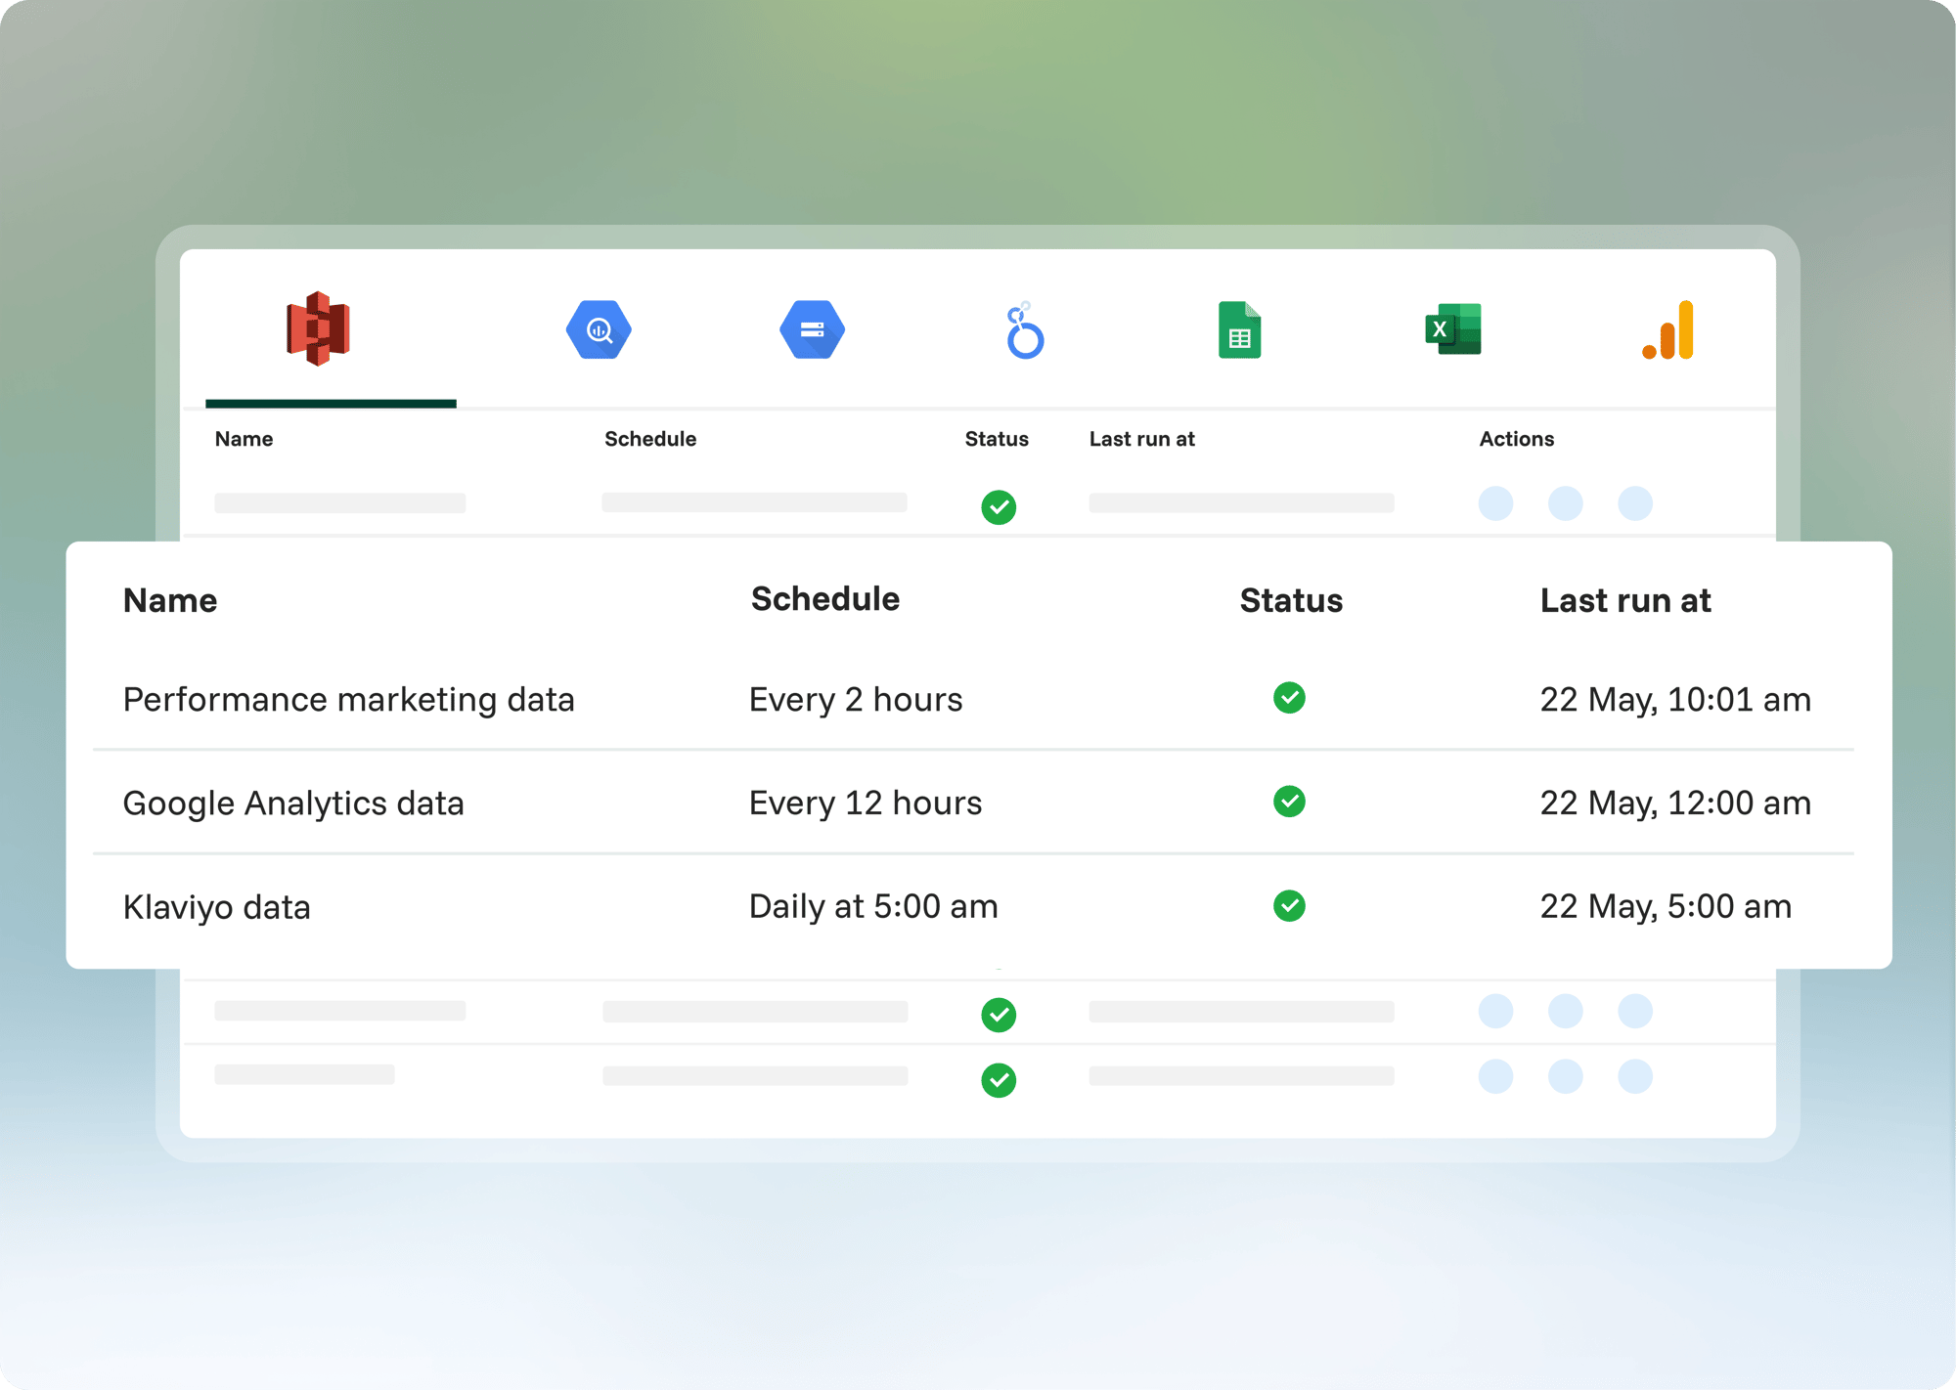Open the Klaviyo data entry
The width and height of the screenshot is (1956, 1390).
pos(217,907)
